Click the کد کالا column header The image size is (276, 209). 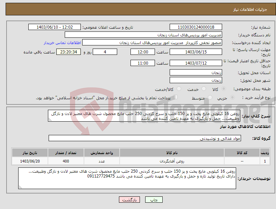242,153
